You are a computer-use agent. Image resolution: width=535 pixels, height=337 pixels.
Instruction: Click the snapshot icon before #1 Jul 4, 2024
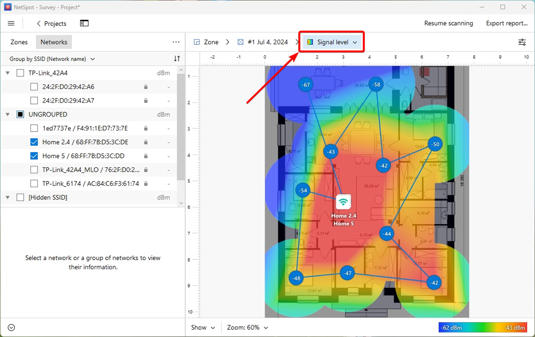pos(240,42)
